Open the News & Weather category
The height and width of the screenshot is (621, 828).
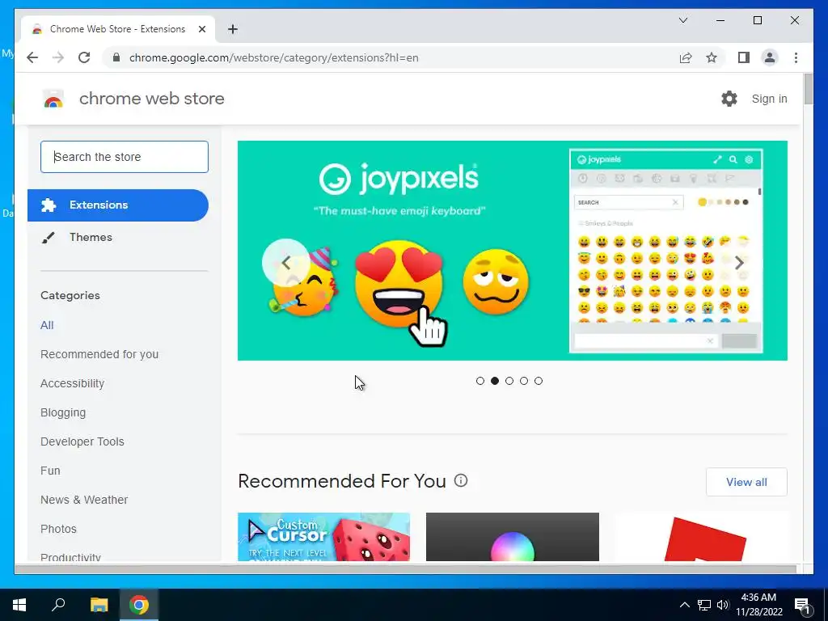click(x=84, y=500)
